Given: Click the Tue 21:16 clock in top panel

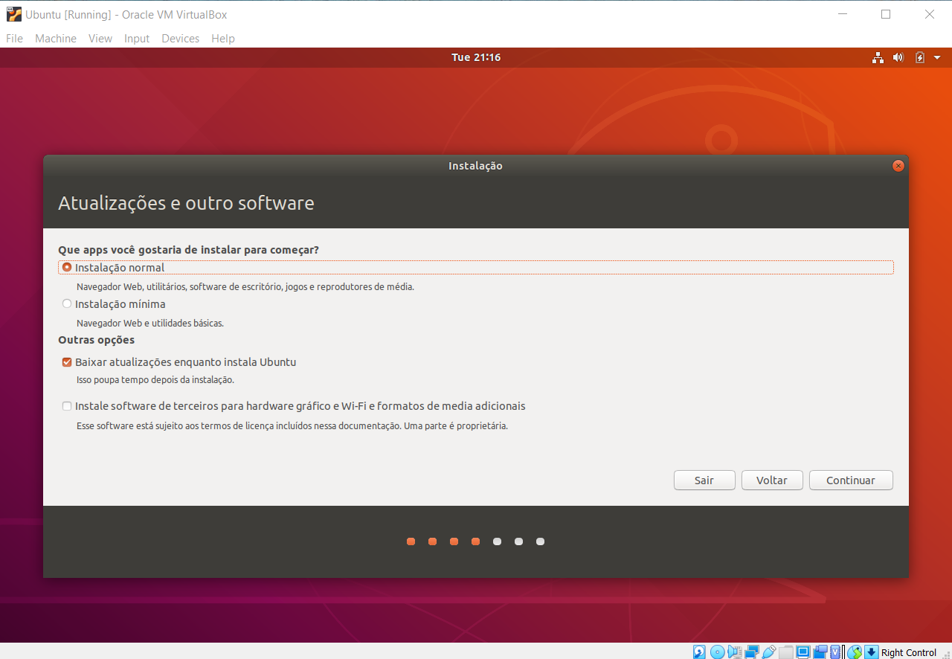Looking at the screenshot, I should 476,57.
